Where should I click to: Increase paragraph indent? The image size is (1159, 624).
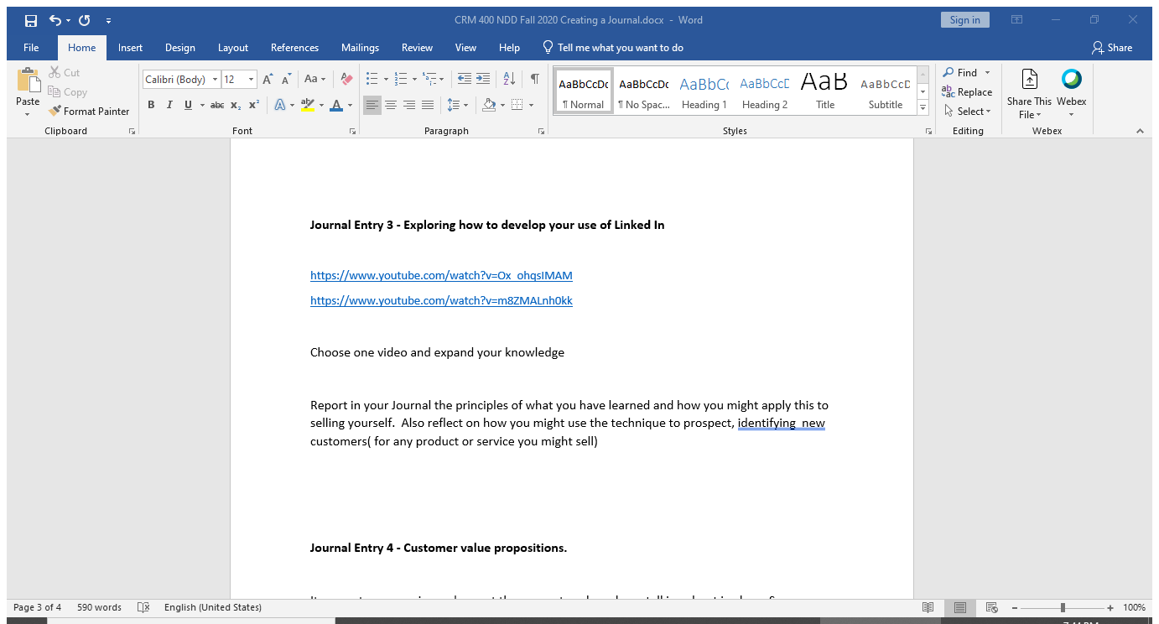483,79
